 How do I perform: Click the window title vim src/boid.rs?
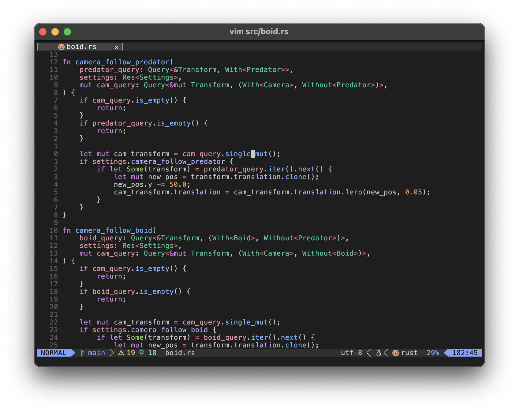pos(259,32)
